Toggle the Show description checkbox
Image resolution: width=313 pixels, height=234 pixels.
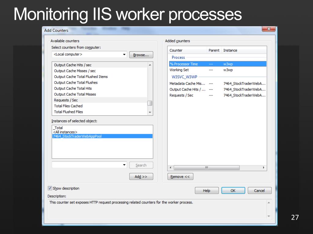tap(50, 188)
